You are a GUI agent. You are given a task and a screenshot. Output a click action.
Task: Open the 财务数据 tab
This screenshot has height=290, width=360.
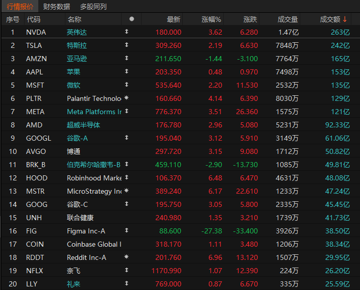(57, 7)
